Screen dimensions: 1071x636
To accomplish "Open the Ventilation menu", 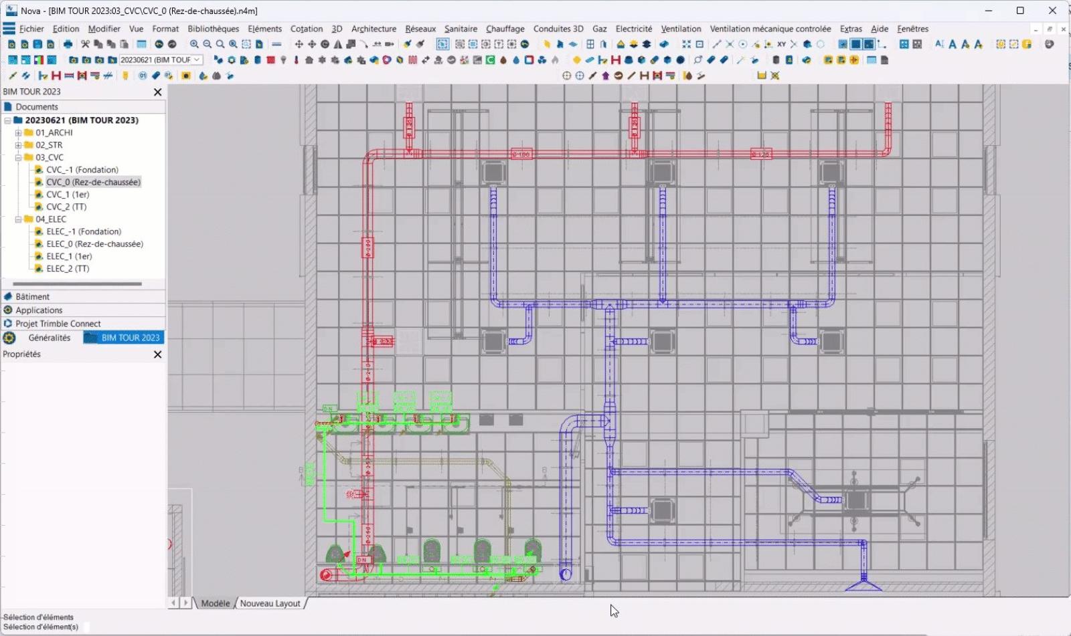I will pos(681,29).
